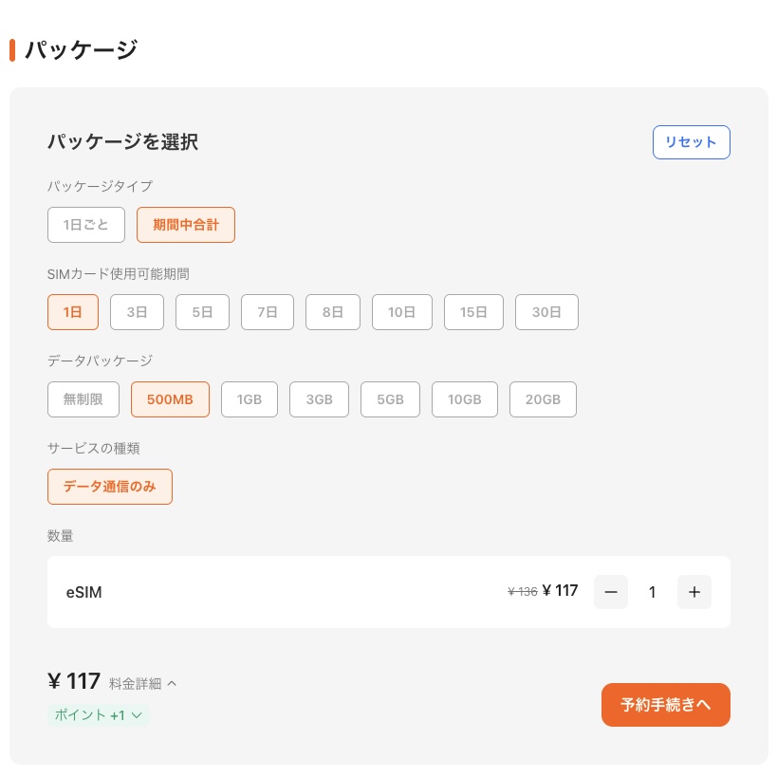Click the plus icon to increase eSIM quantity
This screenshot has height=777, width=777.
(694, 592)
